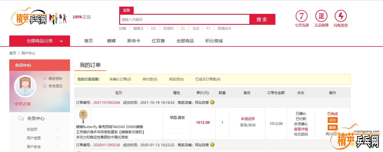Select the 宝贝 search tab
Image resolution: width=383 pixels, height=152 pixels.
pyautogui.click(x=126, y=10)
